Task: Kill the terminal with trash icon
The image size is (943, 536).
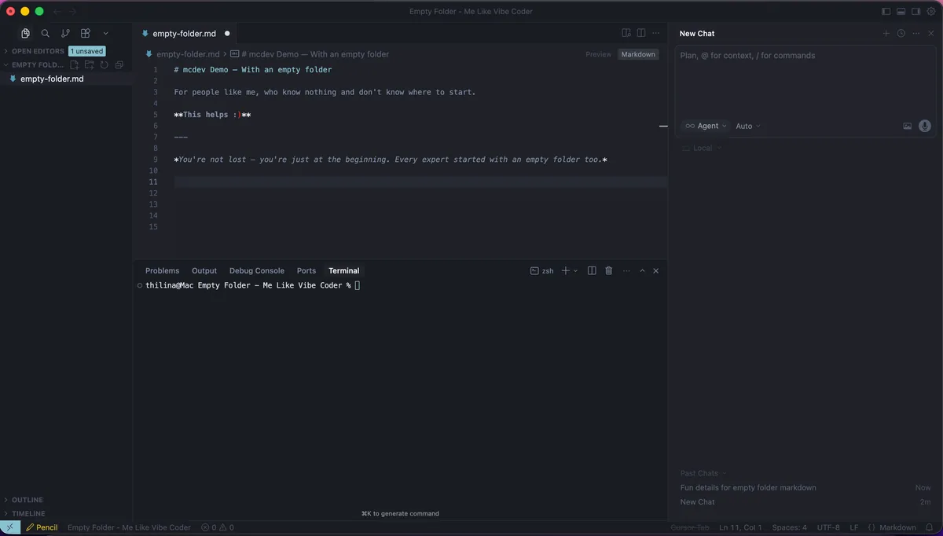Action: [x=608, y=270]
